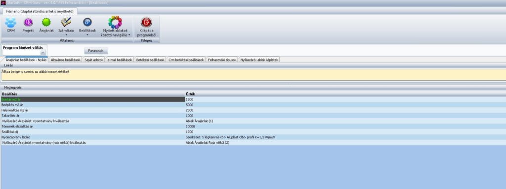This screenshot has height=189, width=506.
Task: Click the colorful window navigation icon
Action: (115, 22)
